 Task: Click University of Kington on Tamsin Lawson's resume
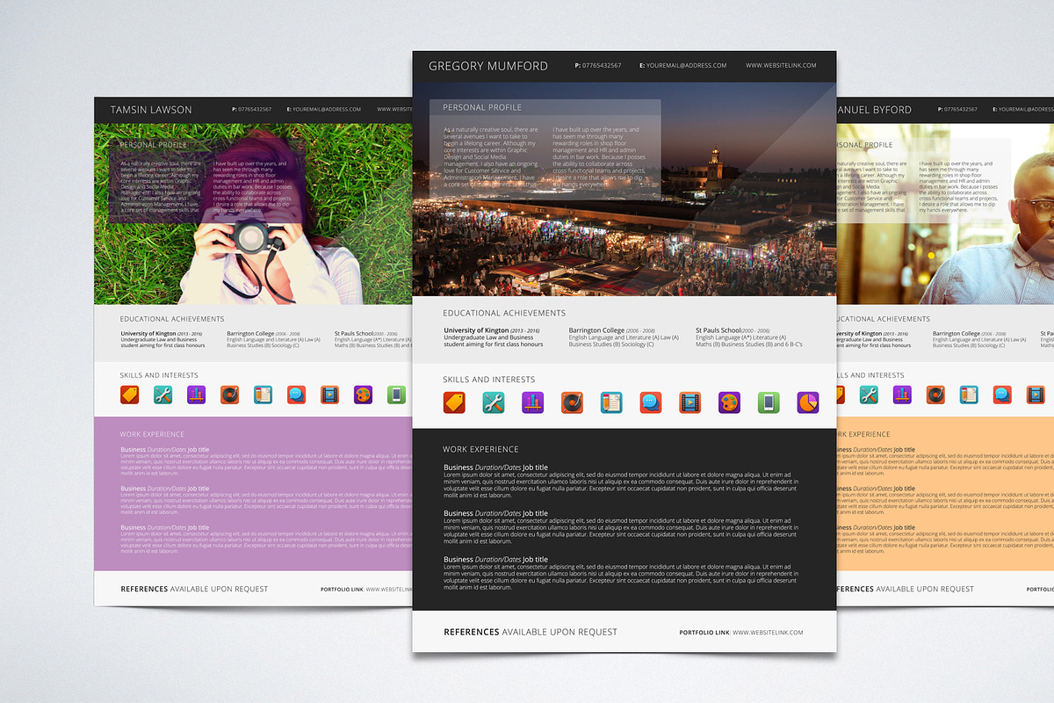pos(148,334)
